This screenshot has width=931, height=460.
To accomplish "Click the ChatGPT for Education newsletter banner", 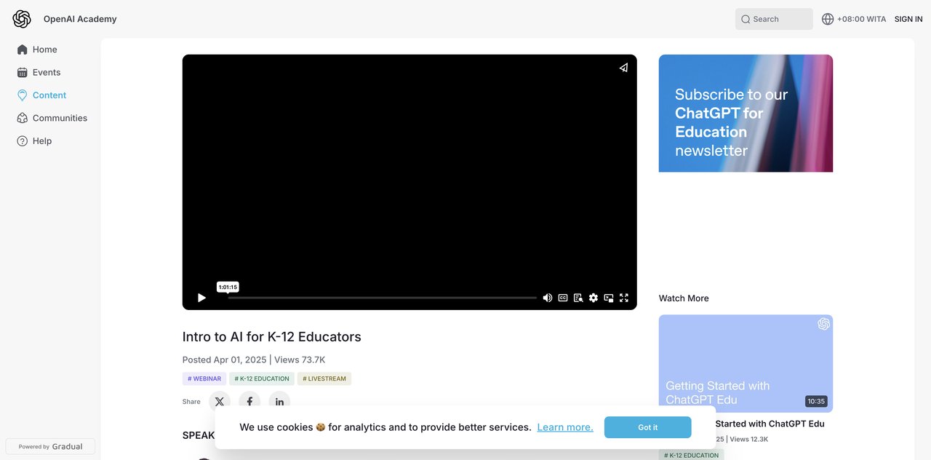I will pos(746,114).
